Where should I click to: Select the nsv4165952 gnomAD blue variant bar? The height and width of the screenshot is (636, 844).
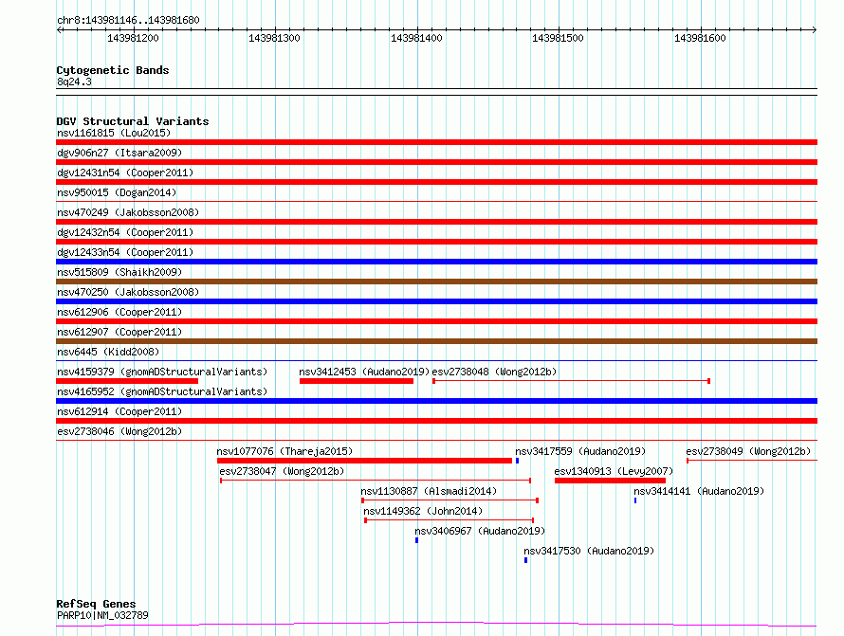pyautogui.click(x=436, y=401)
